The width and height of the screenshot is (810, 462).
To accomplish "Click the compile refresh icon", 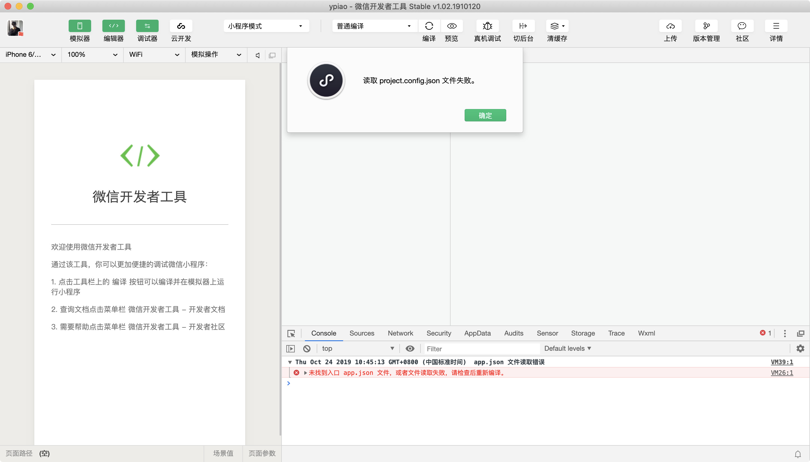I will pos(429,26).
